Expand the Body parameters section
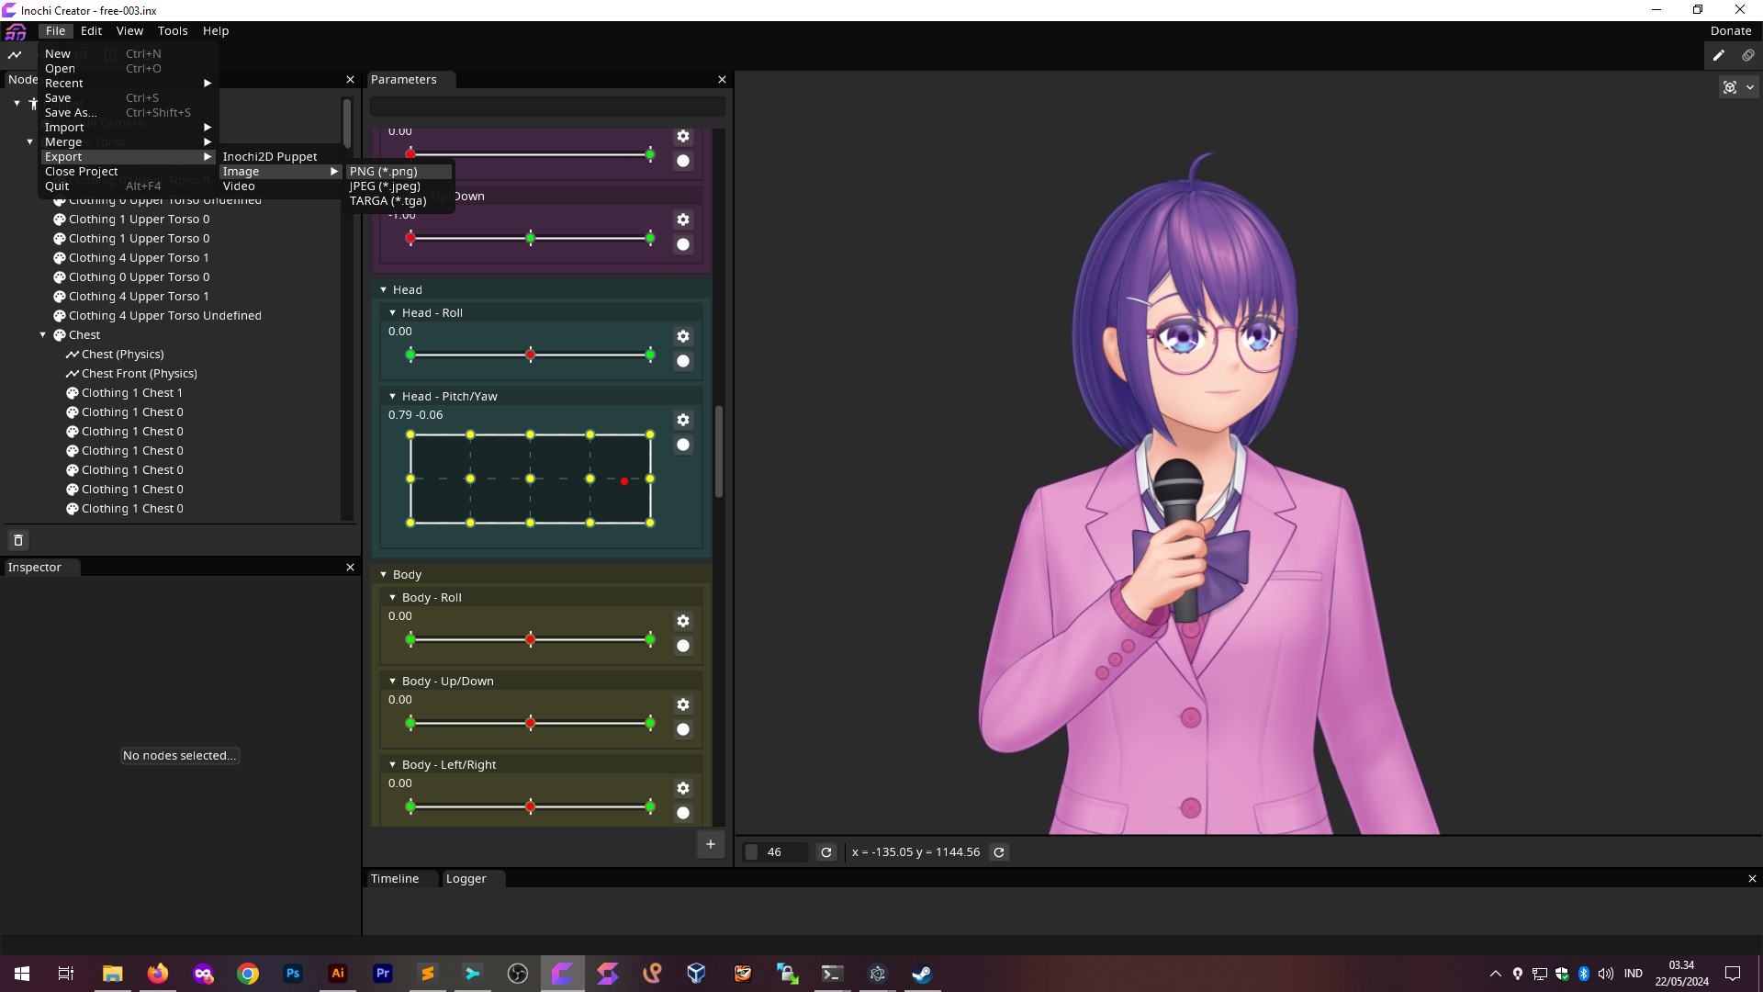1763x992 pixels. click(384, 574)
